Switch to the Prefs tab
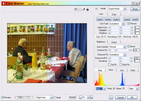This screenshot has width=141, height=101. (x=133, y=70)
